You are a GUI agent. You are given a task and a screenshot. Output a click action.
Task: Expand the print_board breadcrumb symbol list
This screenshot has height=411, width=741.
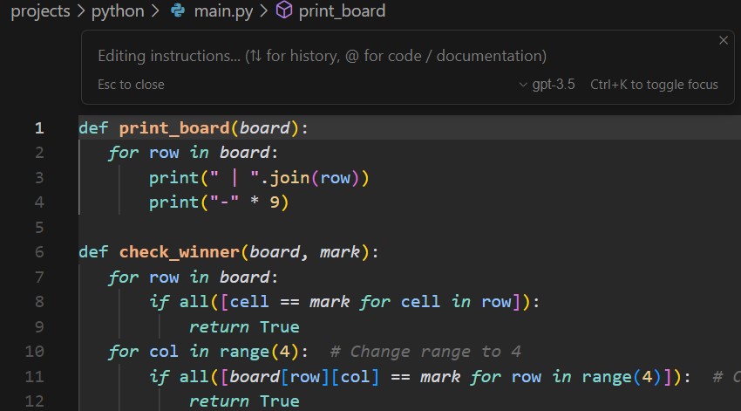pyautogui.click(x=342, y=11)
